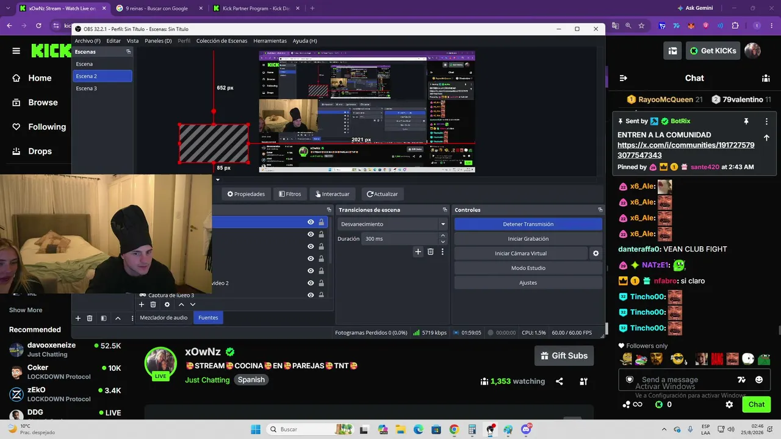
Task: Increase transition duration with up arrow
Action: pyautogui.click(x=443, y=235)
